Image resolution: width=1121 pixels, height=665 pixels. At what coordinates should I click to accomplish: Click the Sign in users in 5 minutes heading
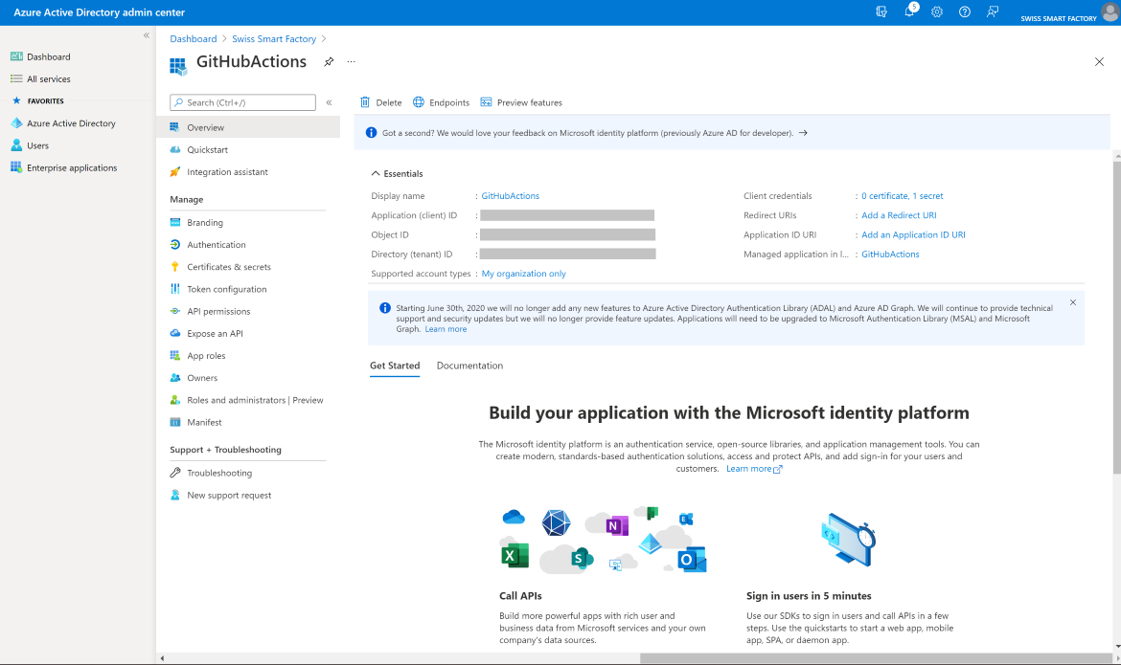tap(809, 596)
